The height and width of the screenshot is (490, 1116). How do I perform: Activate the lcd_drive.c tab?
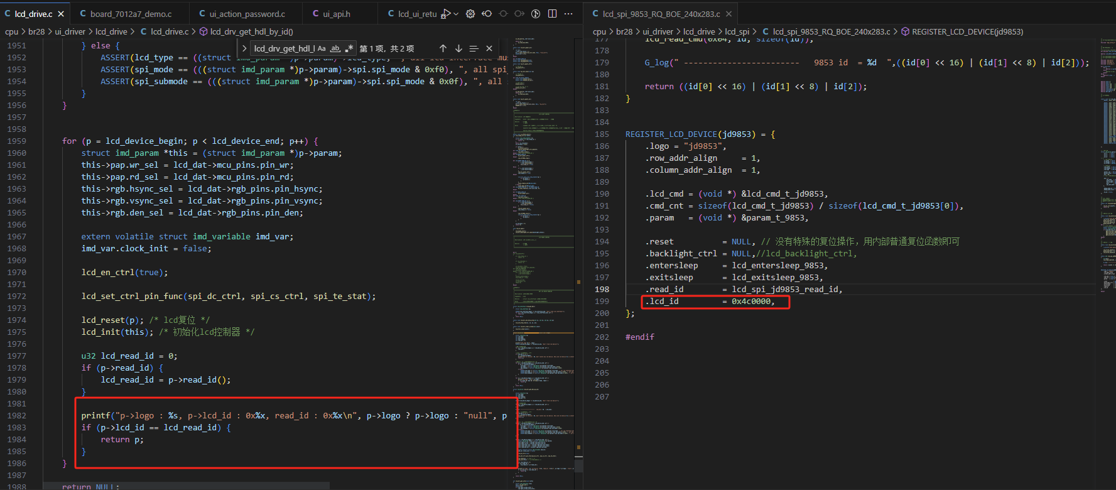33,14
